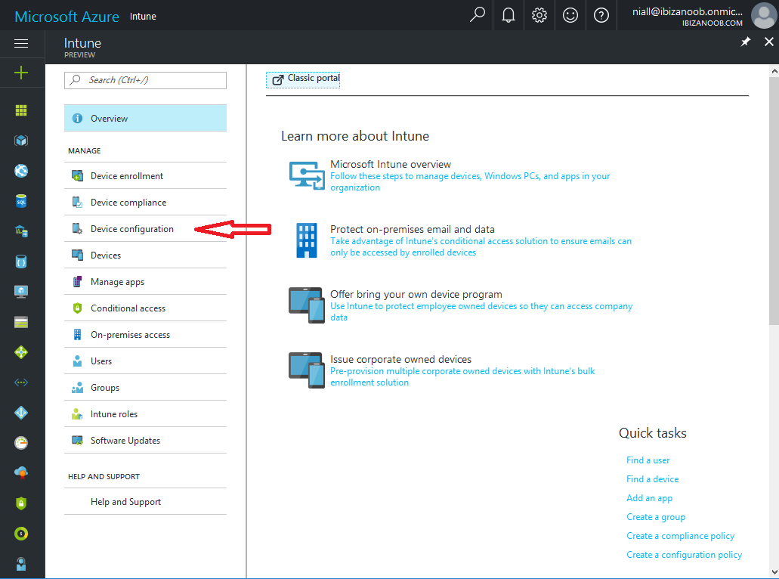Open the Monitor gauge icon in sidebar
The image size is (779, 579).
pos(21,443)
